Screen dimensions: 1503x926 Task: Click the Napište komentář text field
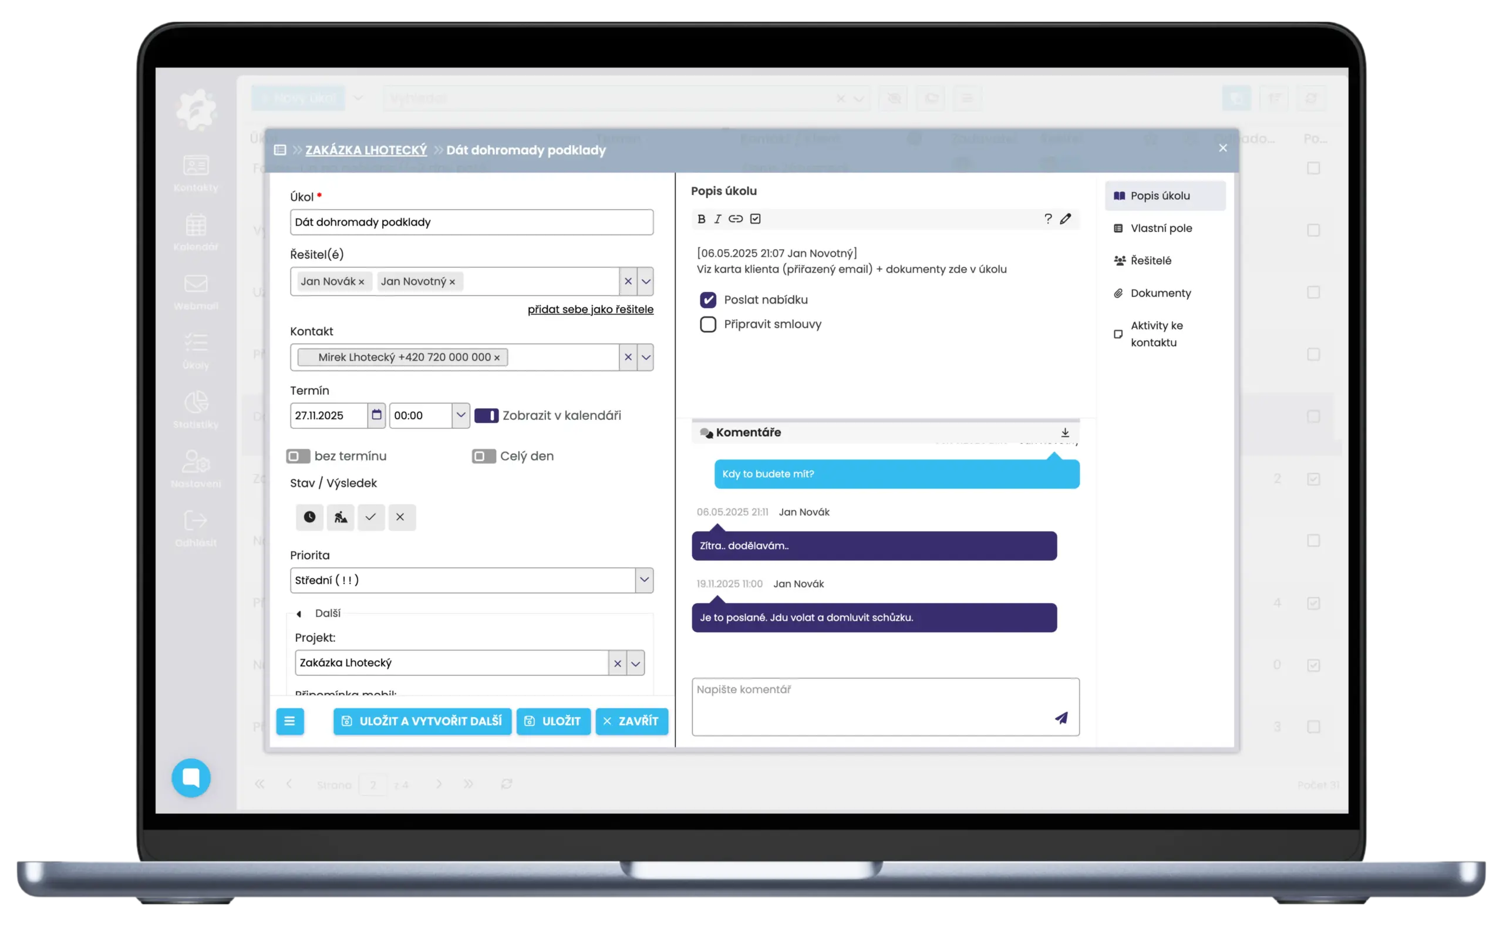[x=870, y=704]
